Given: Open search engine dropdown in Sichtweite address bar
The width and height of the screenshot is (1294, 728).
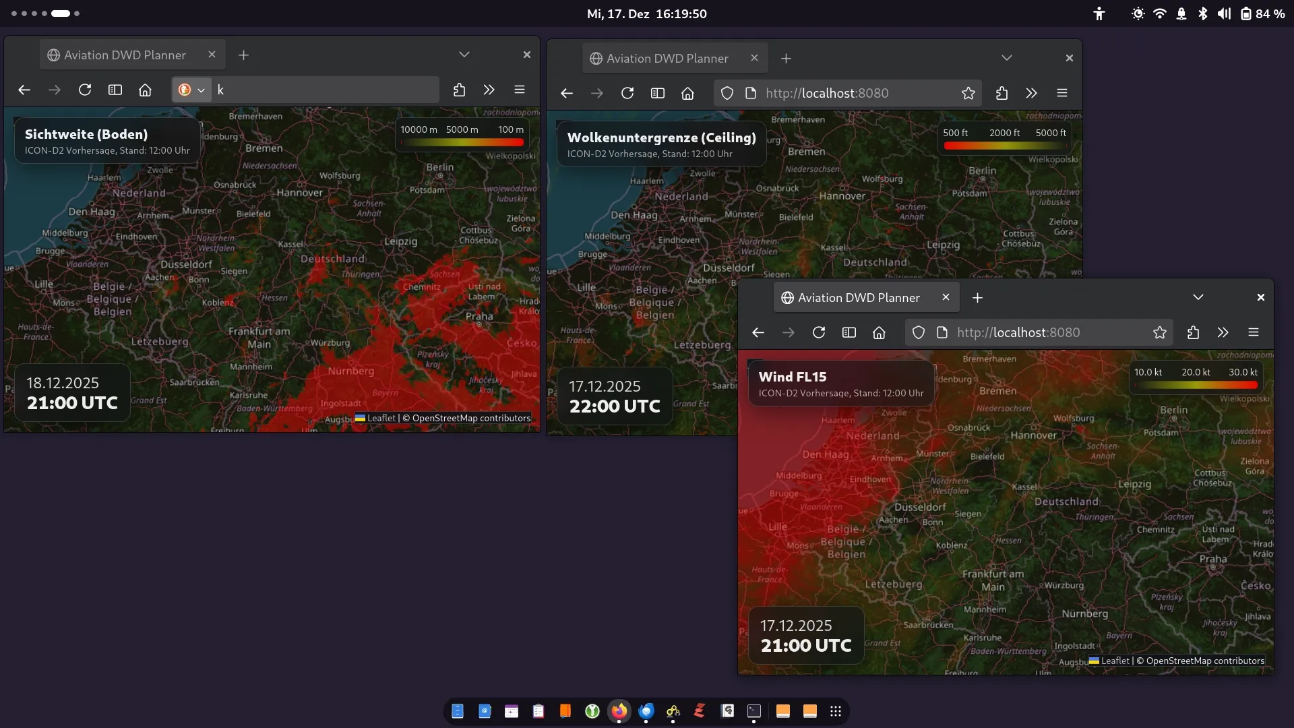Looking at the screenshot, I should coord(191,90).
